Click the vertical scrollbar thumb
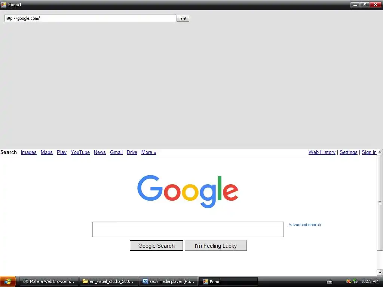This screenshot has height=287, width=383. pos(380,203)
